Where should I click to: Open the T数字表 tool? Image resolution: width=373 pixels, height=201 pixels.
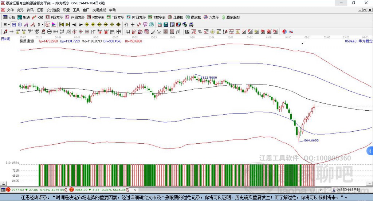[x=157, y=17]
